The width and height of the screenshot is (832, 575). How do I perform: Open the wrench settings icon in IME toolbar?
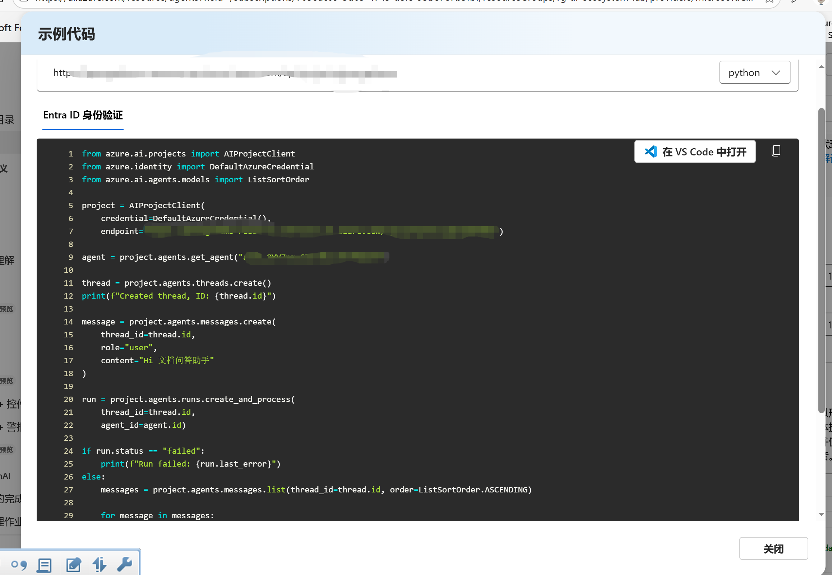[124, 564]
